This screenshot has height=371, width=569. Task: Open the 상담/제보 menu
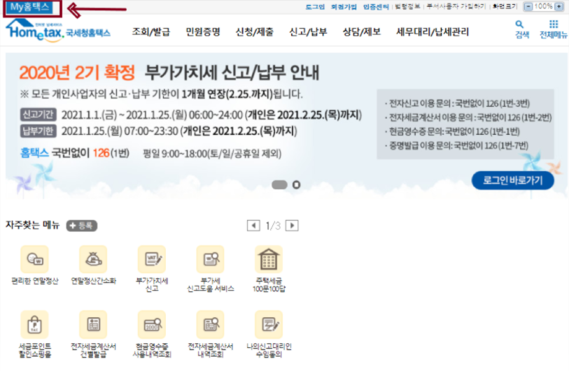[362, 32]
